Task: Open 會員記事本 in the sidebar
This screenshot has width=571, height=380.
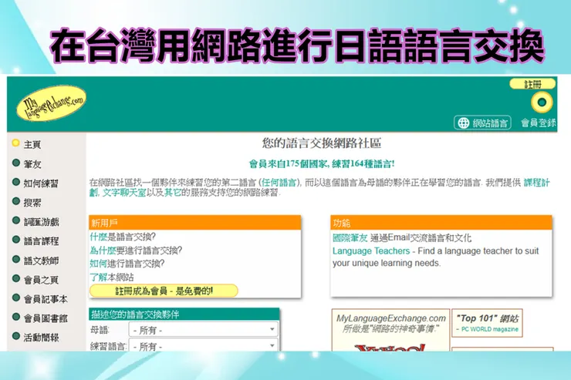Action: click(46, 299)
